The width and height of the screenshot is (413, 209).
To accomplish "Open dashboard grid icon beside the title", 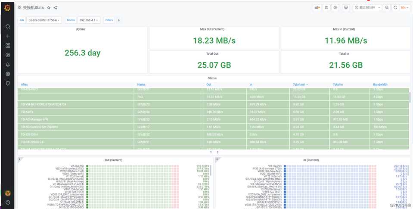I will pyautogui.click(x=19, y=8).
